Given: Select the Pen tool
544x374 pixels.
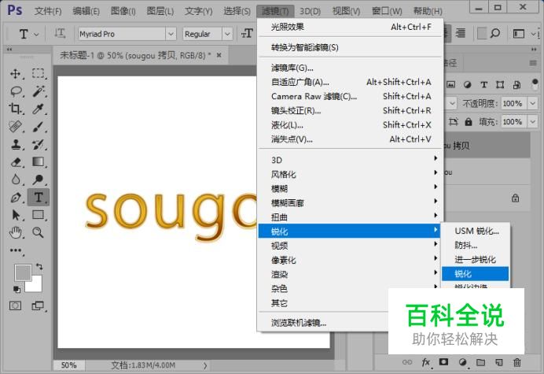Looking at the screenshot, I should (x=16, y=197).
